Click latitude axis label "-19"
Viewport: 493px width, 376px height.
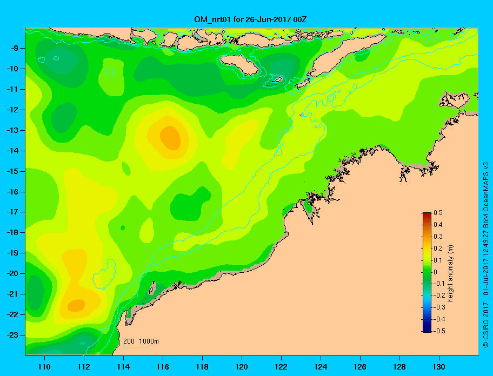[x=14, y=253]
